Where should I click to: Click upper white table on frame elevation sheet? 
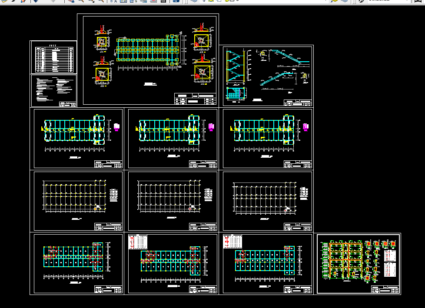pyautogui.click(x=390, y=256)
